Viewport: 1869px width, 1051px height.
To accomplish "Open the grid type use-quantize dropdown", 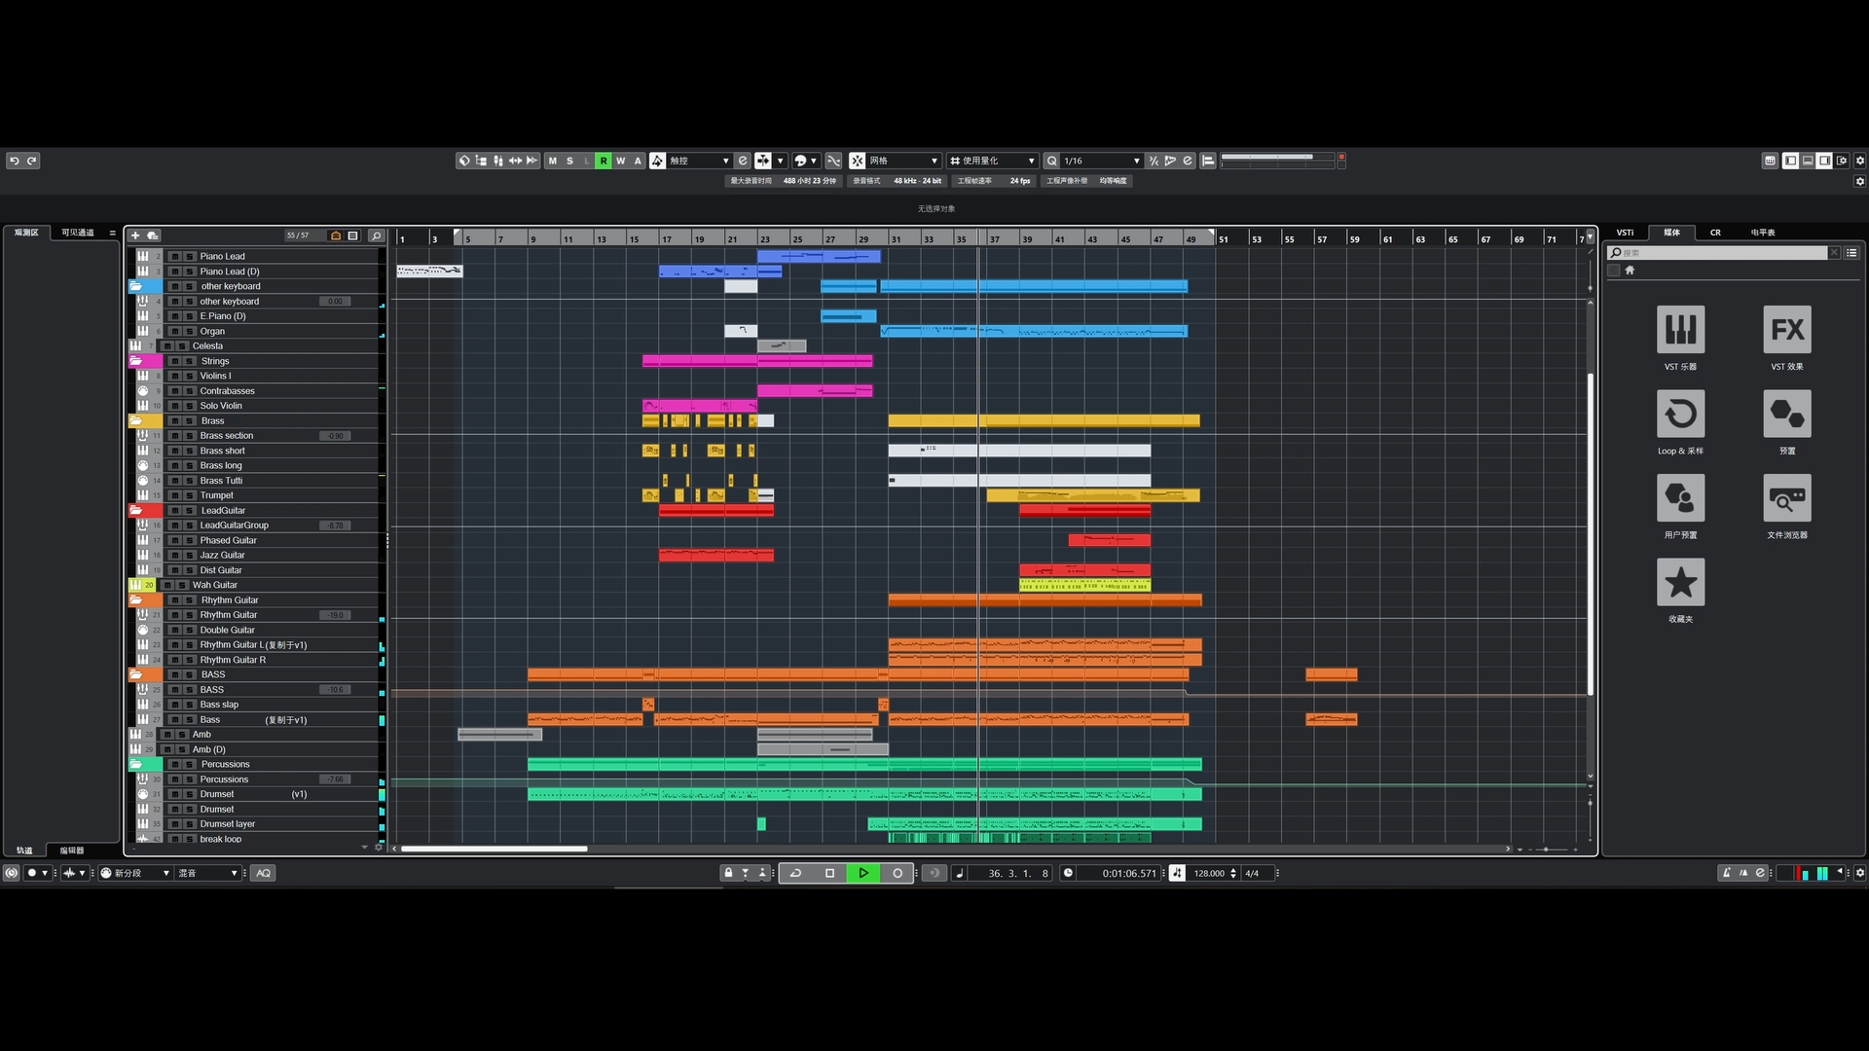I will [x=993, y=161].
